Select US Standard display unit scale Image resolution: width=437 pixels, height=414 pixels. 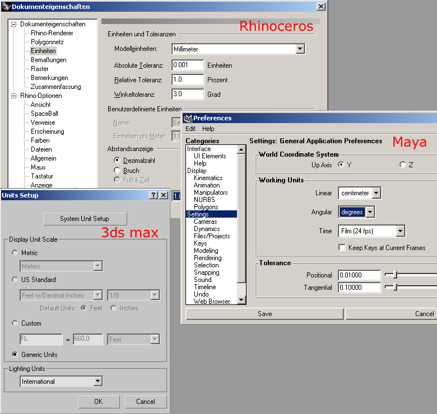(x=15, y=279)
